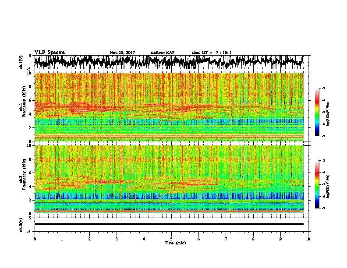Click the "ch.1(V)" waveform axis label
347x268 pixels.
21,62
